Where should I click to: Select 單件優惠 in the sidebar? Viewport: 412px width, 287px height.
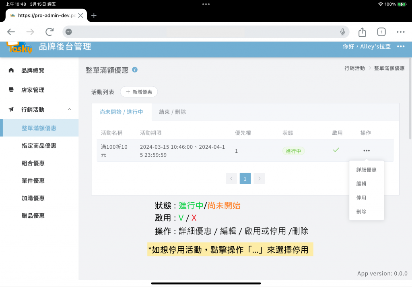click(x=33, y=181)
